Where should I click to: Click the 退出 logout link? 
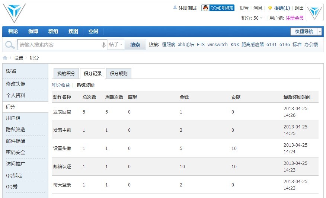click(299, 8)
